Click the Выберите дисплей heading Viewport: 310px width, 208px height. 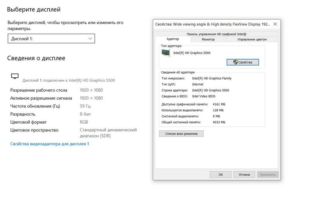pos(34,9)
